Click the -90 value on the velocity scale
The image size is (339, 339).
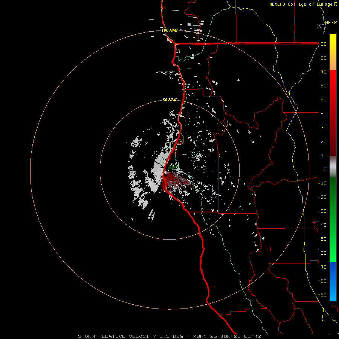tap(322, 295)
